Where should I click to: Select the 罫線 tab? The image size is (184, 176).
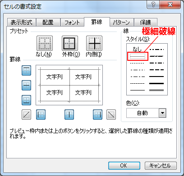(x=97, y=22)
